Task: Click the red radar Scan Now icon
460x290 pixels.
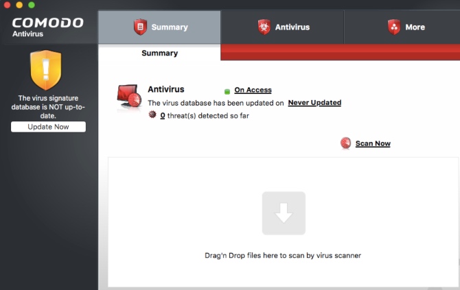Action: [345, 143]
